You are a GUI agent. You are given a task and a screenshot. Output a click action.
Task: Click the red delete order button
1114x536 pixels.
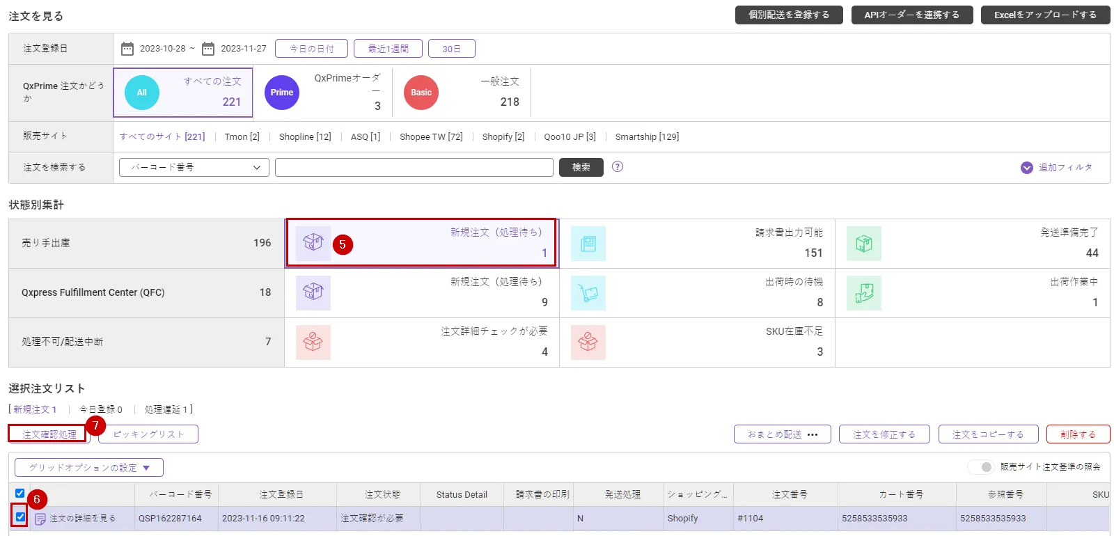pos(1078,434)
